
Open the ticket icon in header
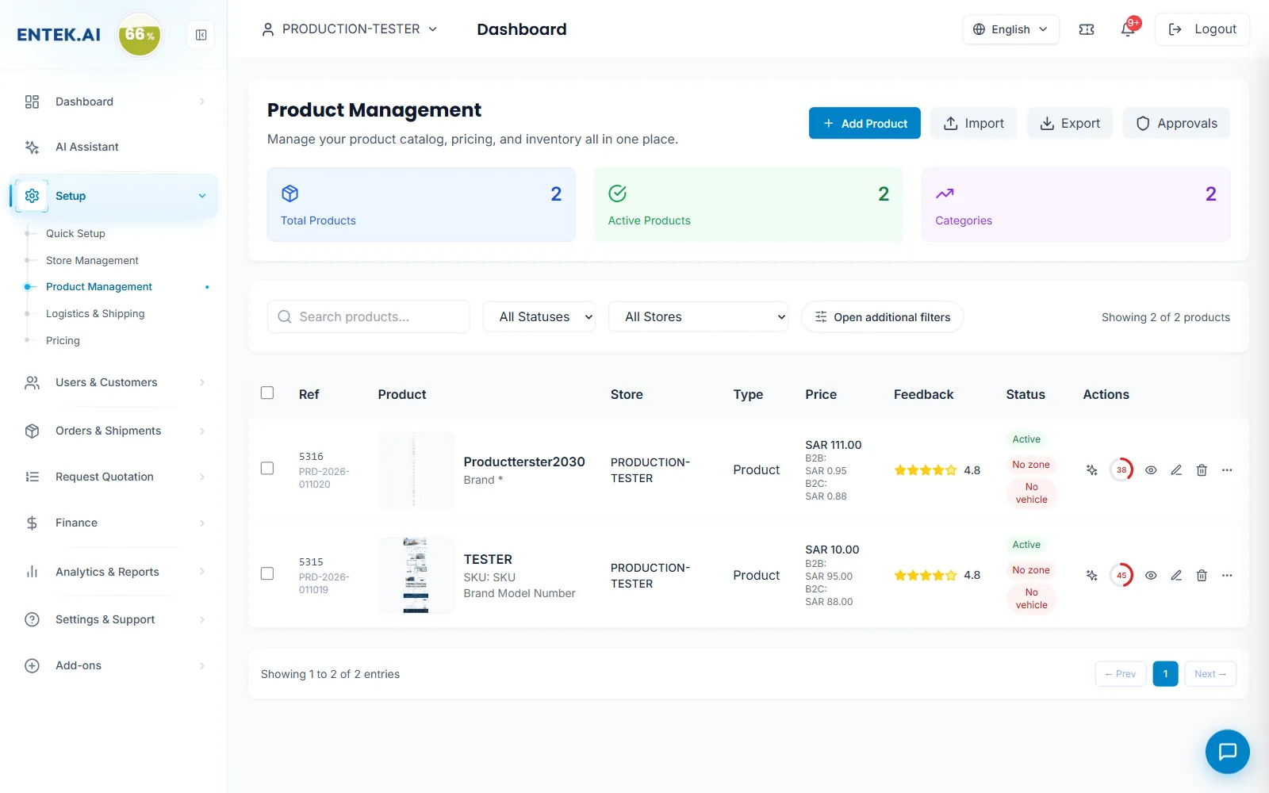(1087, 29)
